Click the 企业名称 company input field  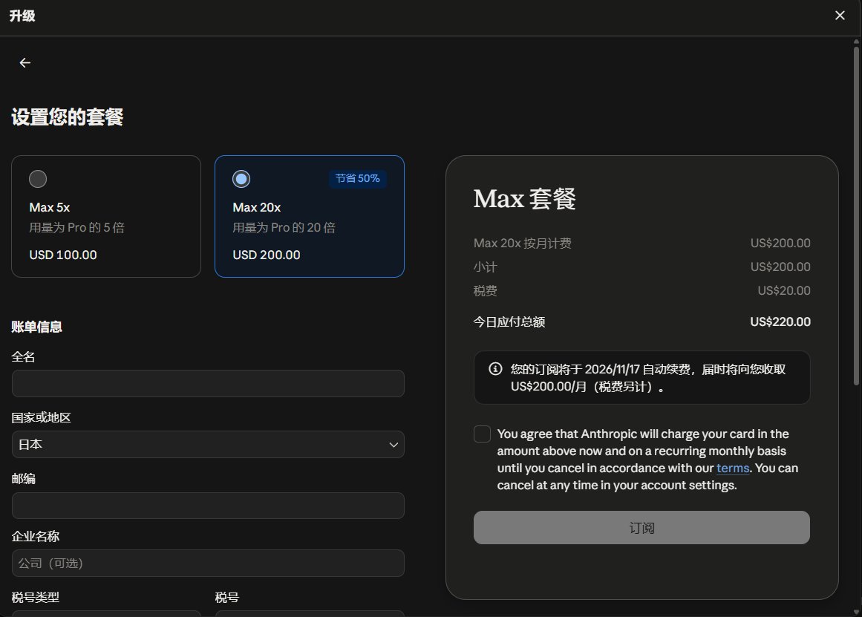coord(208,563)
